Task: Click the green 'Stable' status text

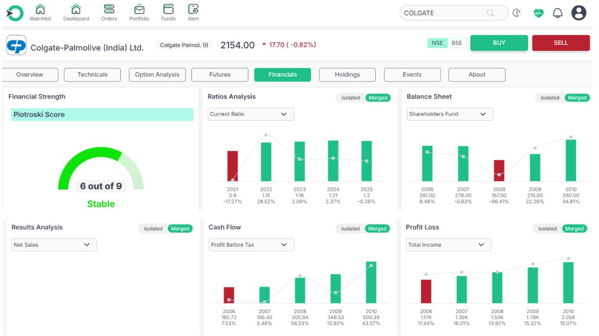Action: click(101, 204)
